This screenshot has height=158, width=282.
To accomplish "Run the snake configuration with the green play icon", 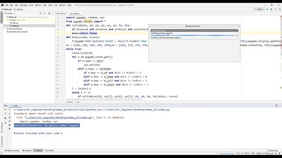I will [x=267, y=9].
